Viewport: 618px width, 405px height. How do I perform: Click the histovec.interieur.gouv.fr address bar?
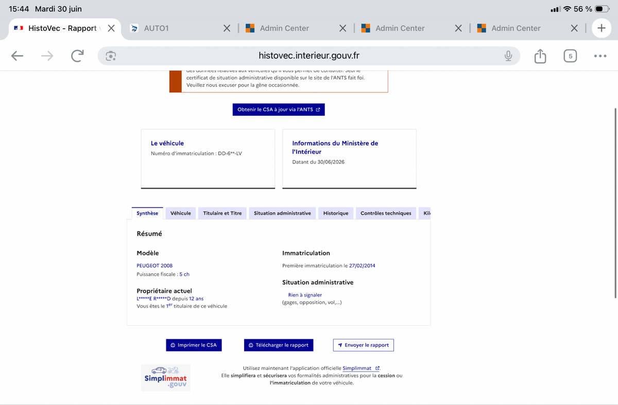pos(309,56)
